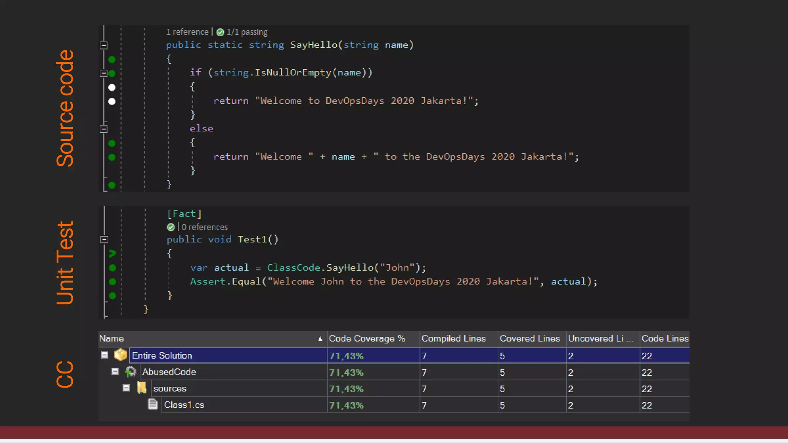Click the SayHello method name in declaration
788x443 pixels.
point(314,45)
